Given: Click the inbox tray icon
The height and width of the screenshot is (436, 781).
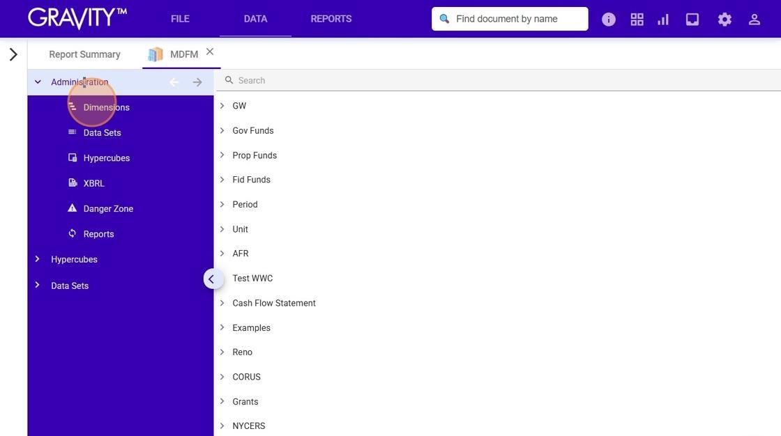Looking at the screenshot, I should pos(692,20).
